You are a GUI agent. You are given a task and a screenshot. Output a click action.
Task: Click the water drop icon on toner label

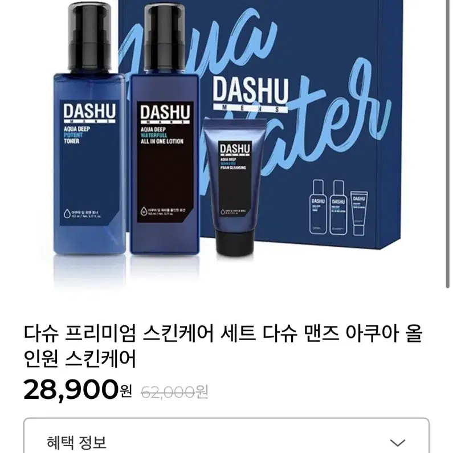(67, 214)
